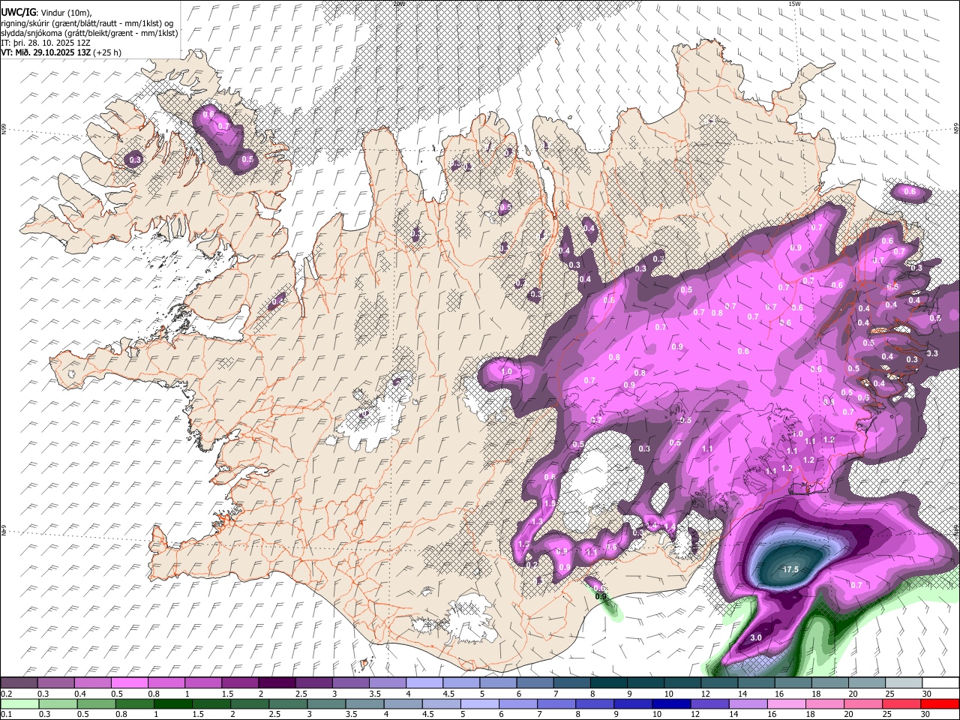960x720 pixels.
Task: Pick the bright magenta swatch after 0.5 in upper legend
Action: pos(129,683)
